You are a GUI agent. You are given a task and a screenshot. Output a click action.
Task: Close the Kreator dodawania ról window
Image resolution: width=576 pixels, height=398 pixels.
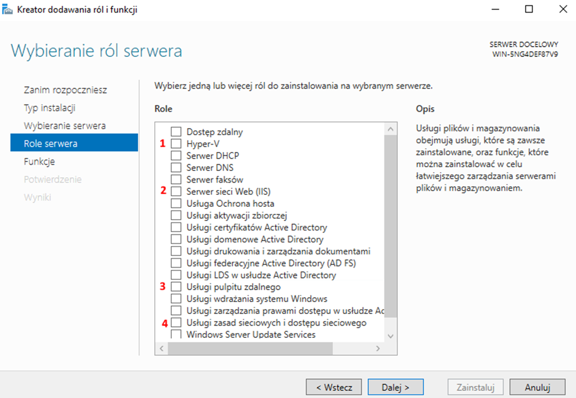coord(563,9)
